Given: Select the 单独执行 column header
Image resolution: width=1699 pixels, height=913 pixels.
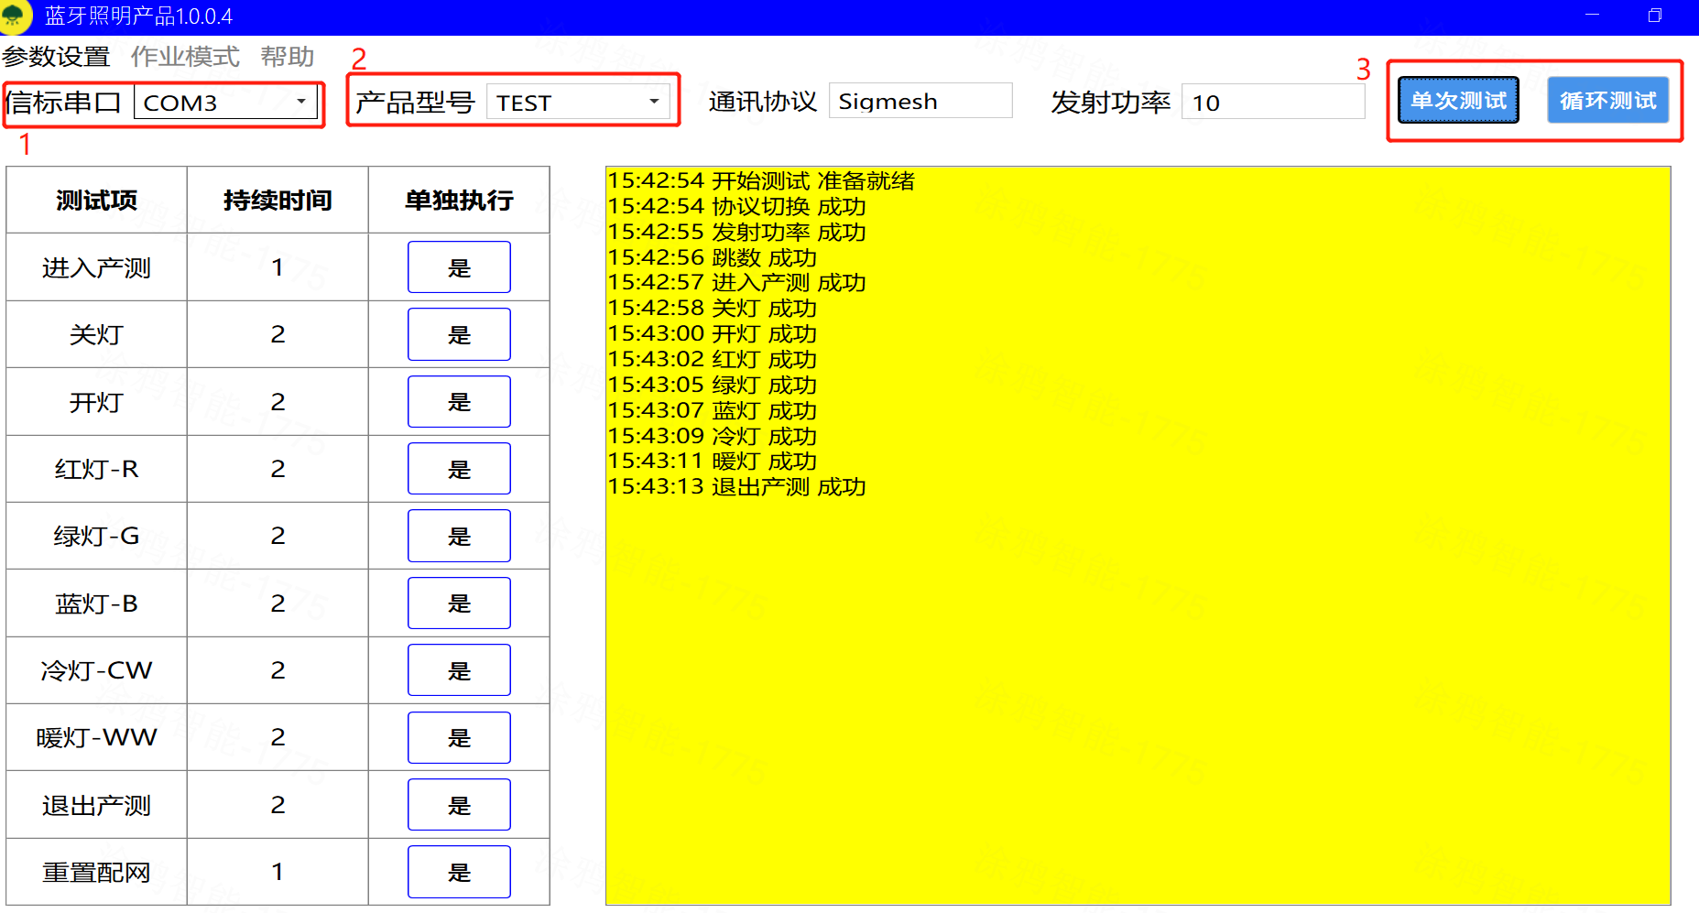Looking at the screenshot, I should [x=459, y=200].
